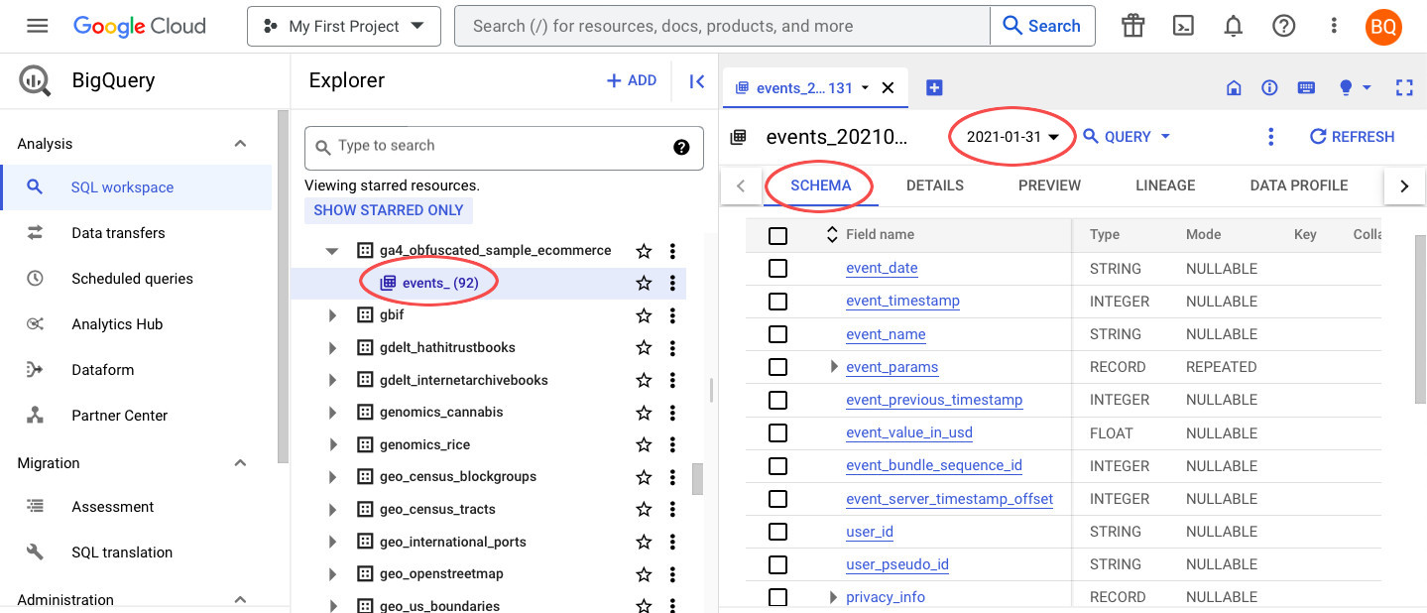Open the My First Project selector

343,27
